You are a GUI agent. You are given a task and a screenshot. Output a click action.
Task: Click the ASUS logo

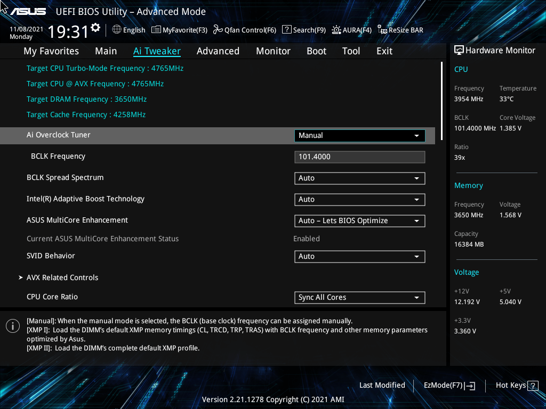pyautogui.click(x=28, y=12)
